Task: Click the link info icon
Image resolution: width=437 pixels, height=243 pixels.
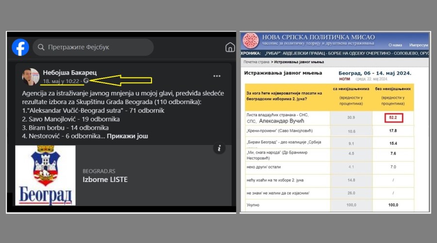Action: 219,148
